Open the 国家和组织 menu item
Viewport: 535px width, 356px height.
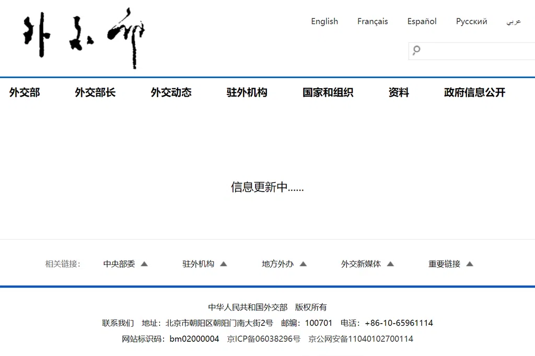[328, 92]
